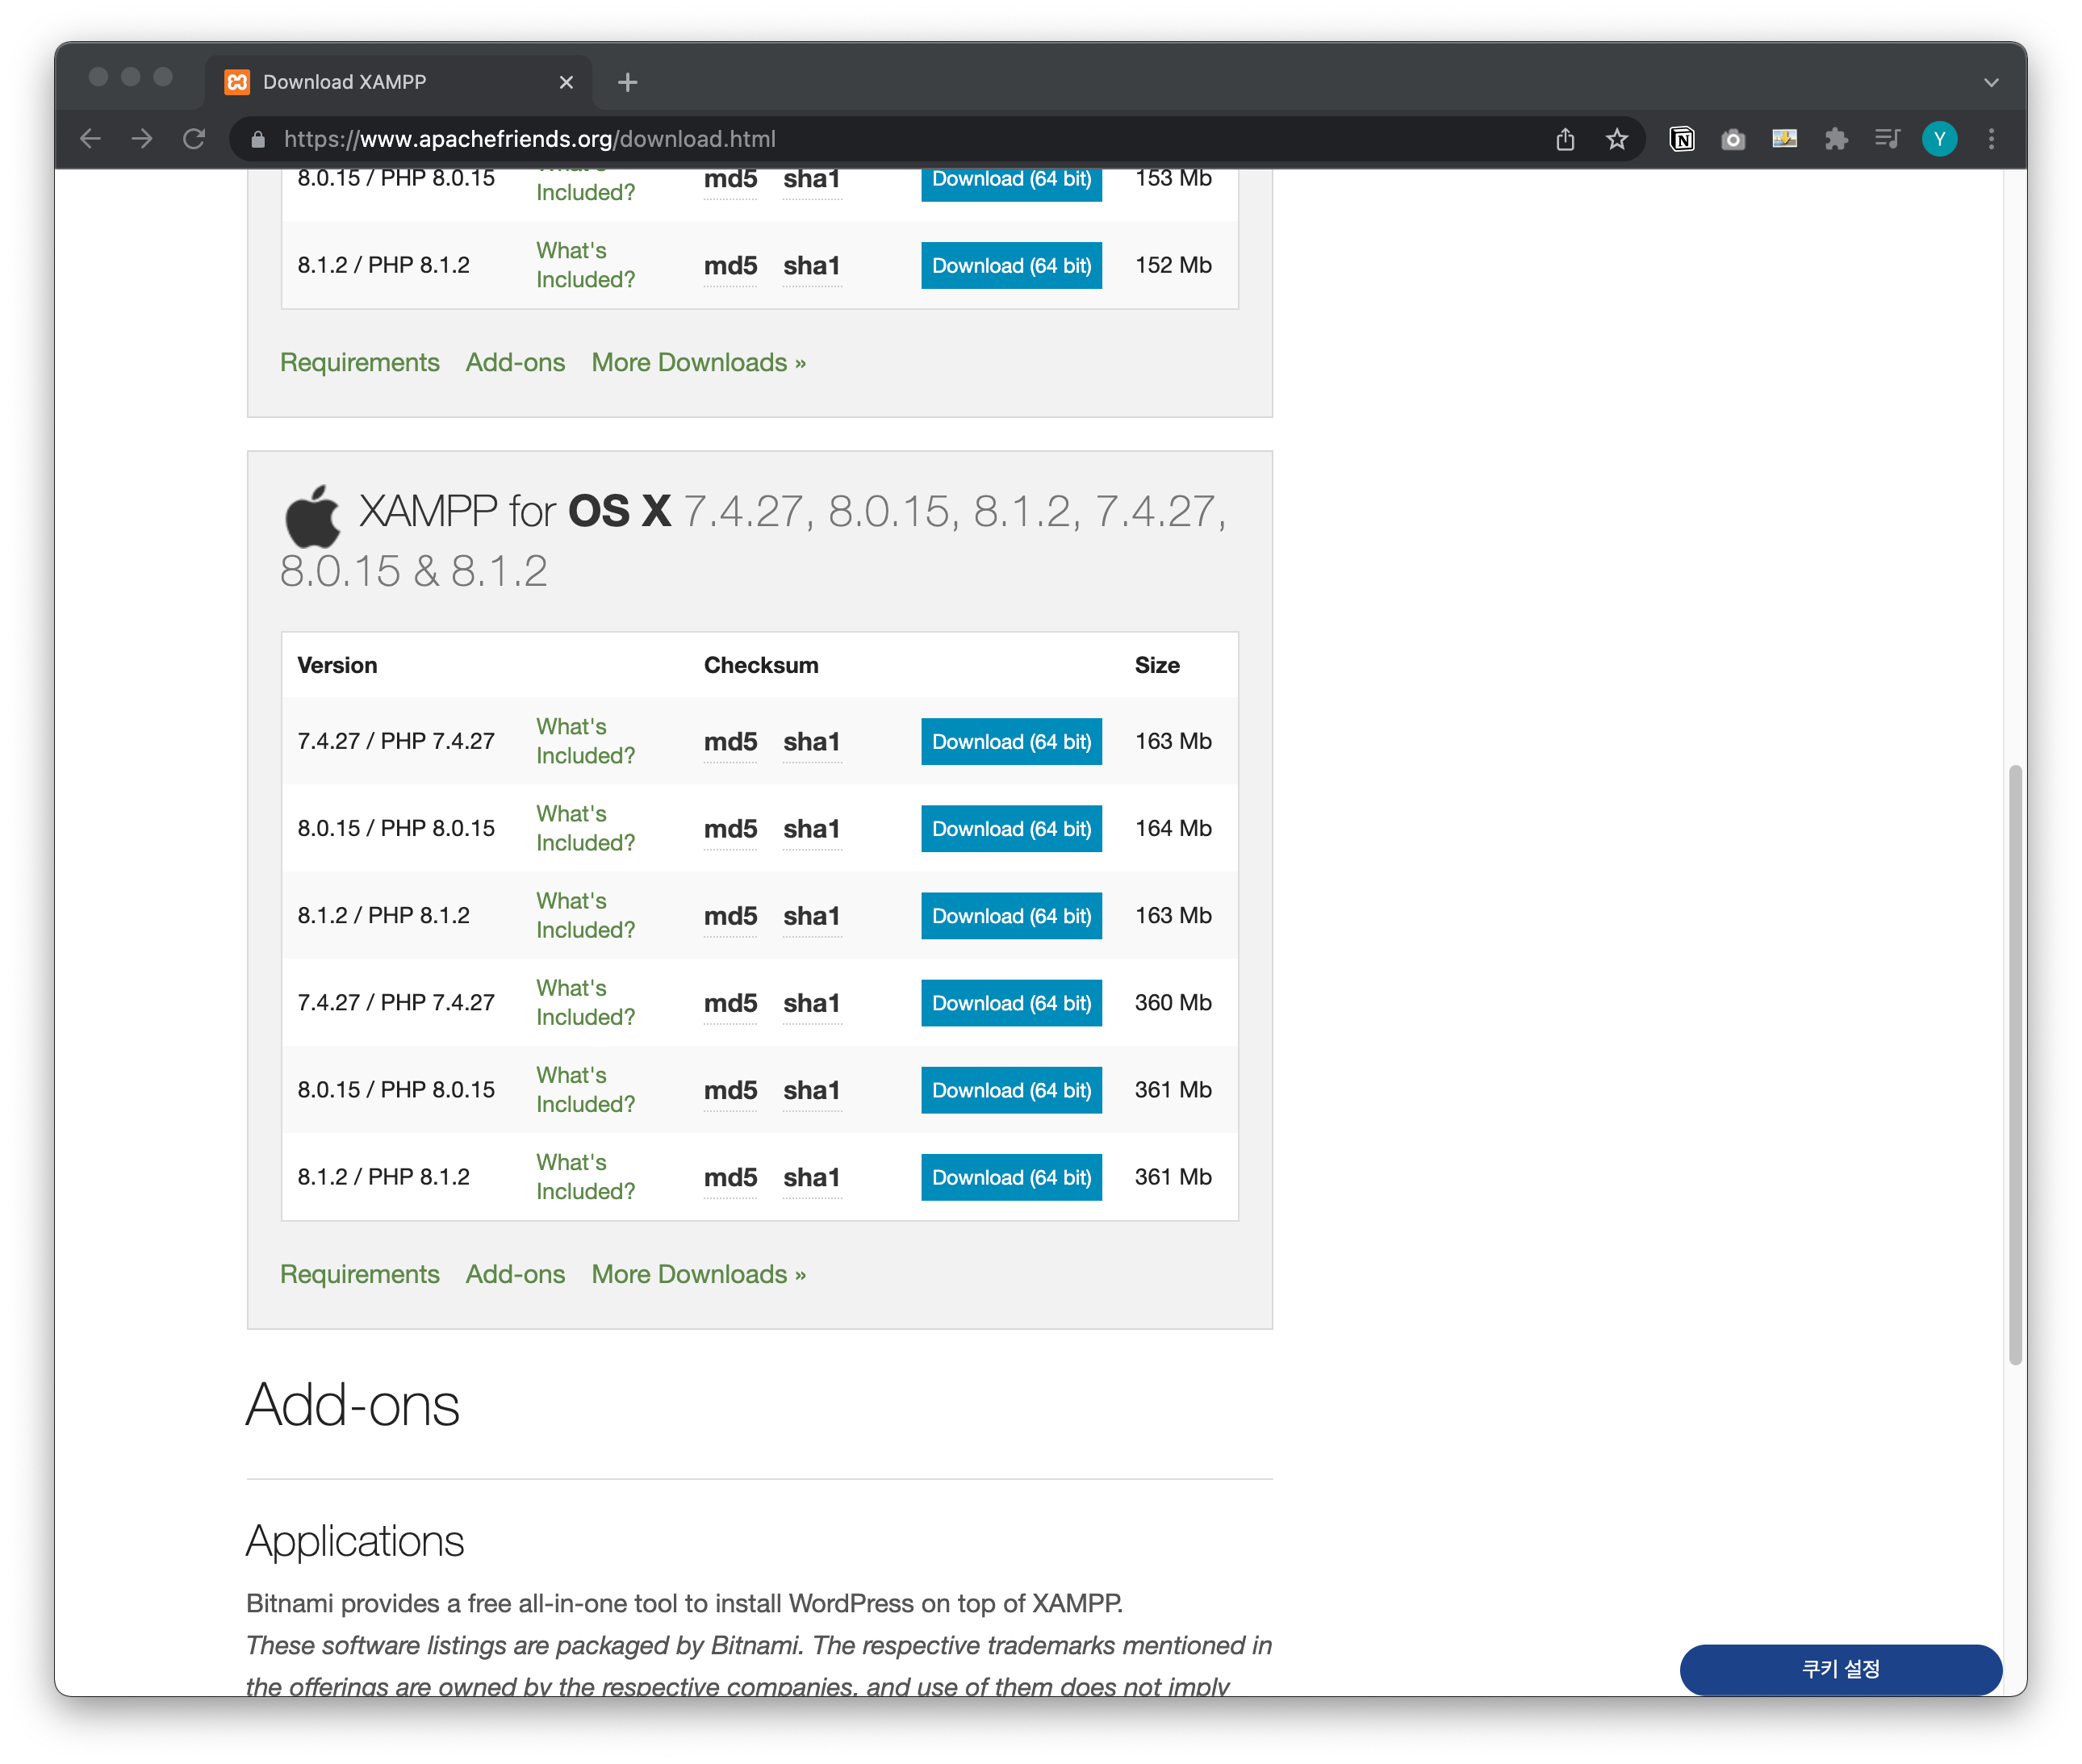This screenshot has height=1764, width=2082.
Task: Open Chrome three-dot menu
Action: pos(1991,139)
